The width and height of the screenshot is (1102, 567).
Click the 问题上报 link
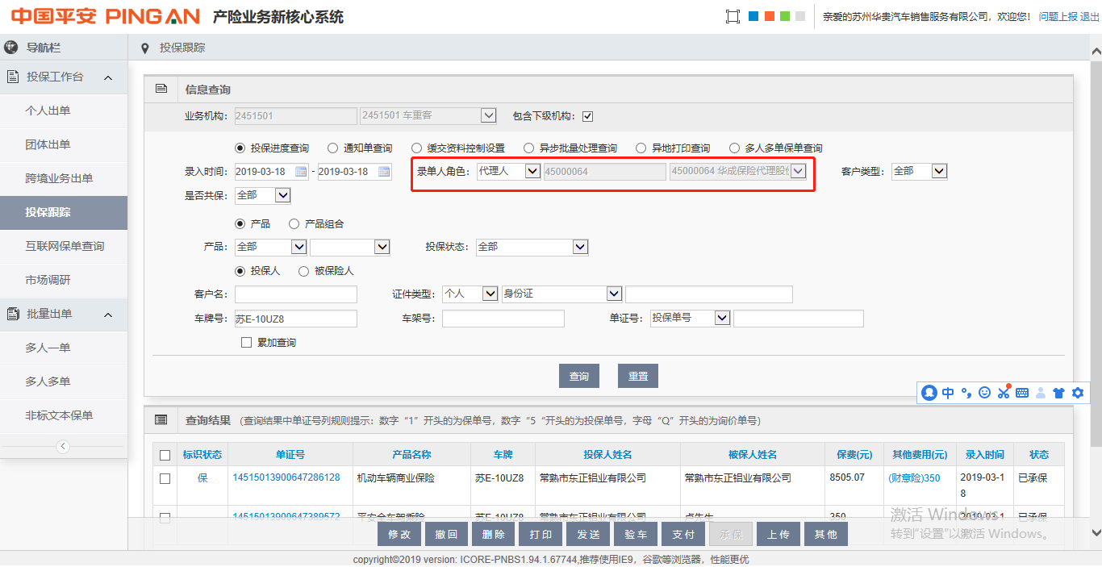click(x=1058, y=16)
